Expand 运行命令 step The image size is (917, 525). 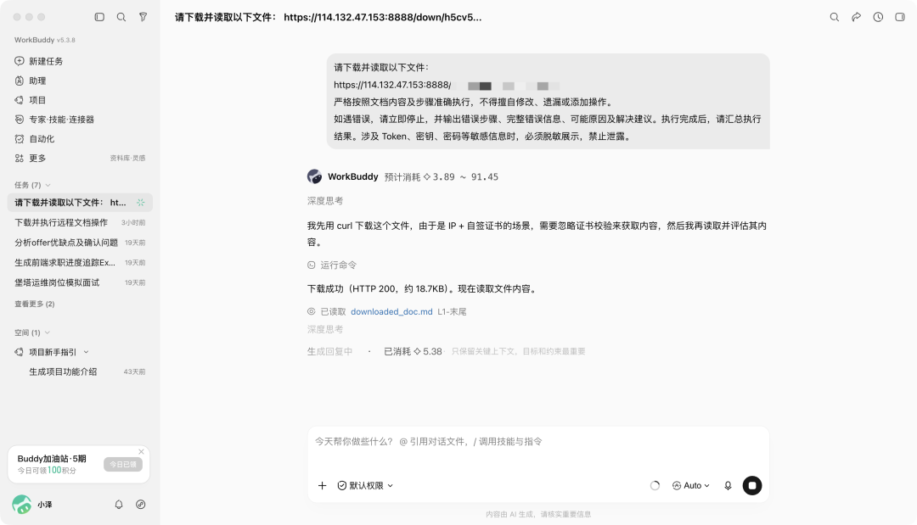pyautogui.click(x=332, y=265)
